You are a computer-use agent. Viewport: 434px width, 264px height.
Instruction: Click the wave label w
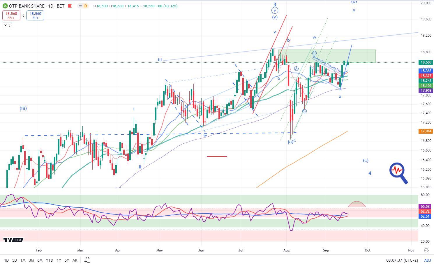pos(315,37)
